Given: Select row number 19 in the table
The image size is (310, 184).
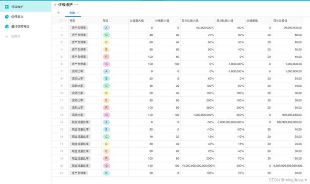Looking at the screenshot, I should tap(62, 159).
